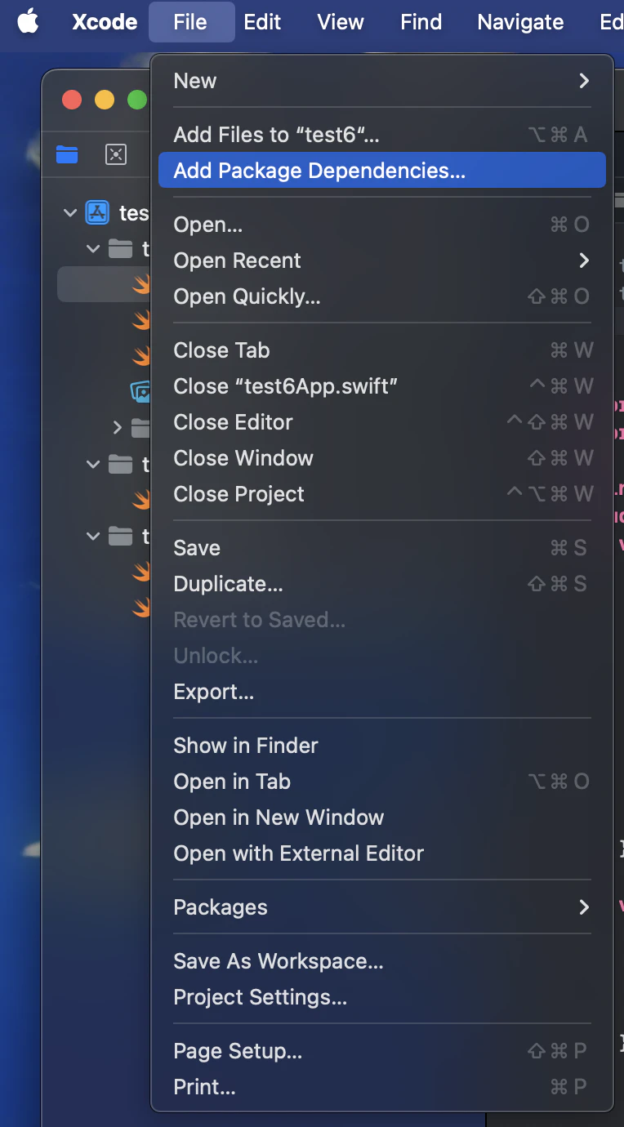Open the Apple menu
The height and width of the screenshot is (1127, 624).
(28, 21)
